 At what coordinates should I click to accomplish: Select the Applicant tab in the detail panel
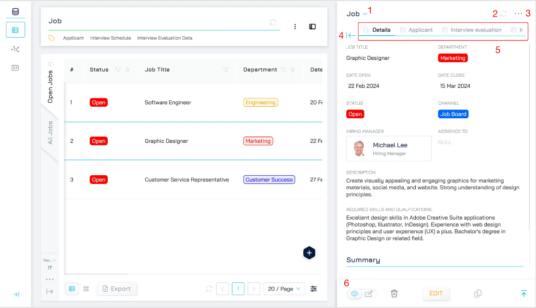[416, 30]
